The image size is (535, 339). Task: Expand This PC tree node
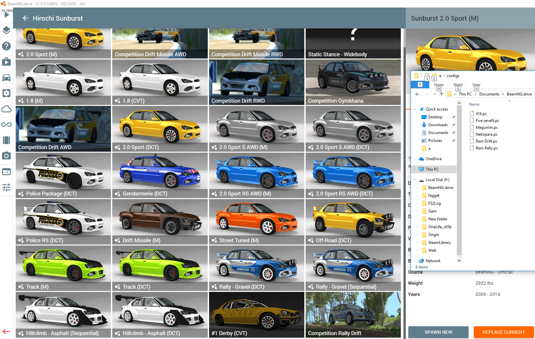pyautogui.click(x=415, y=169)
